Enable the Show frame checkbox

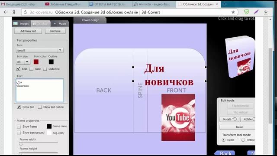pyautogui.click(x=19, y=127)
